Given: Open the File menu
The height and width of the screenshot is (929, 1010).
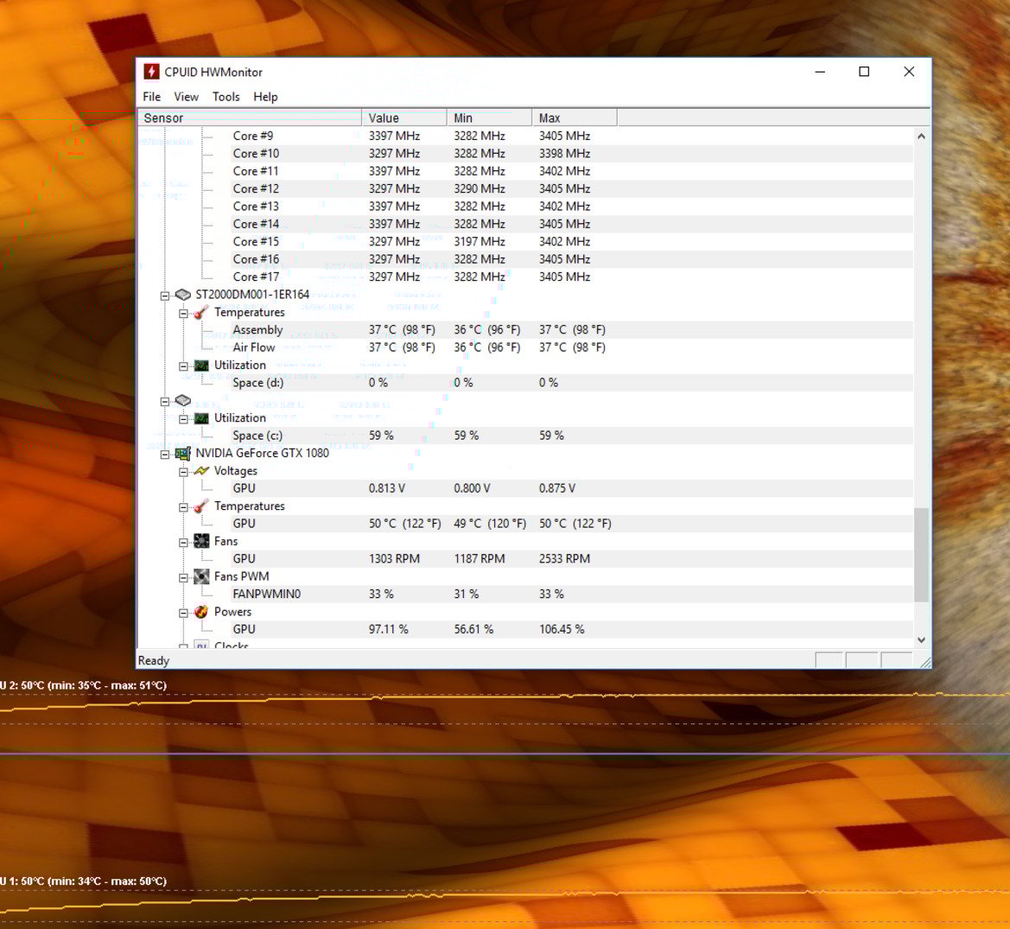Looking at the screenshot, I should coord(152,97).
